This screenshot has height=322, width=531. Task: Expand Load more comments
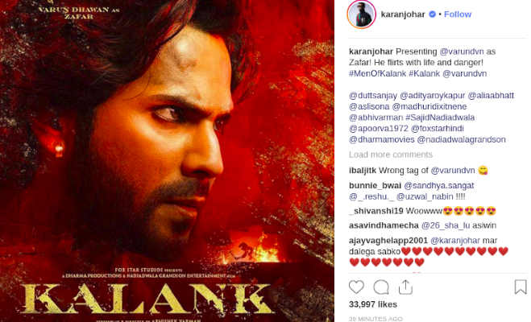pyautogui.click(x=391, y=155)
